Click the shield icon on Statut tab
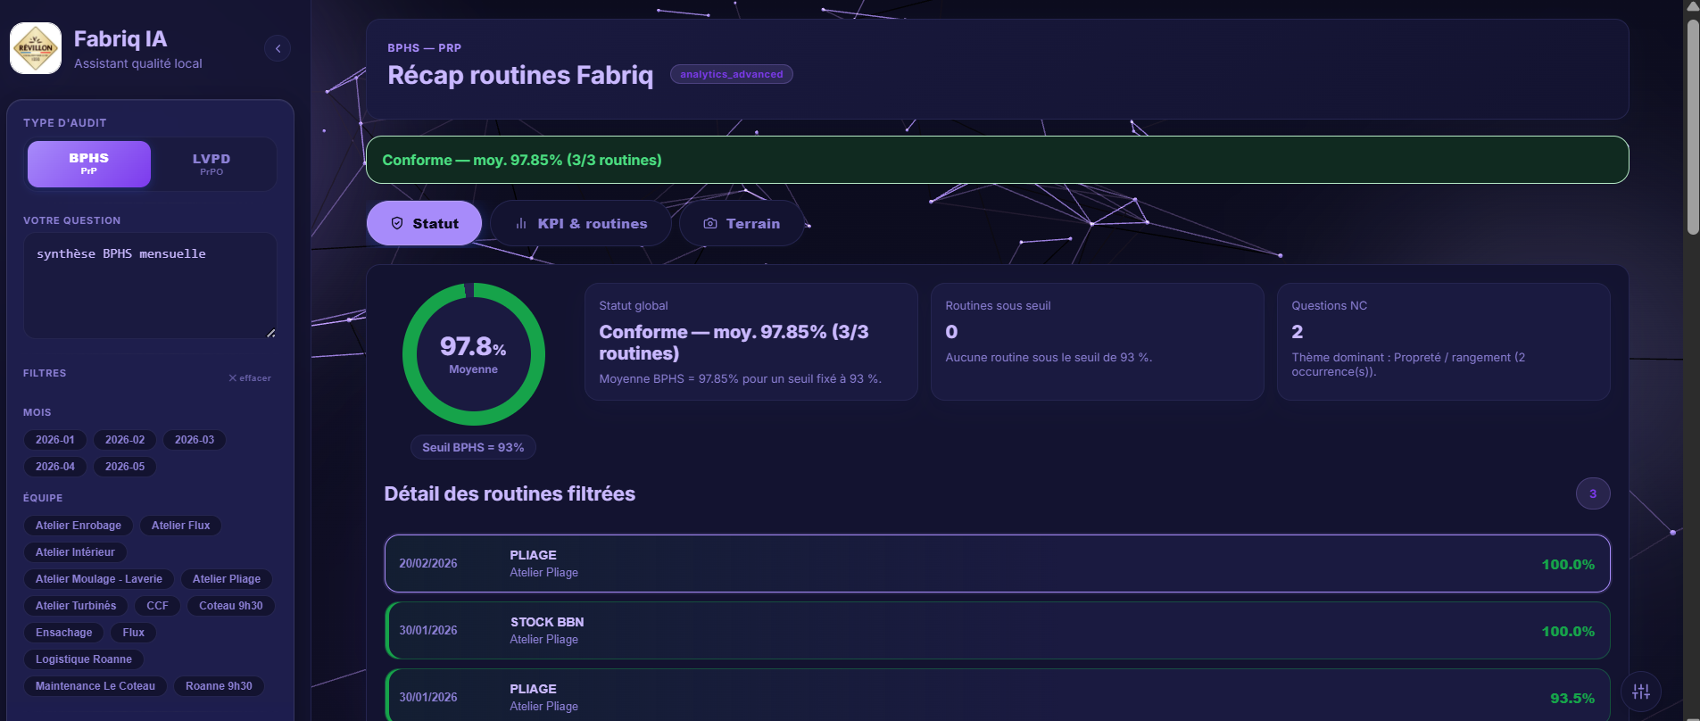The image size is (1700, 721). click(x=397, y=223)
